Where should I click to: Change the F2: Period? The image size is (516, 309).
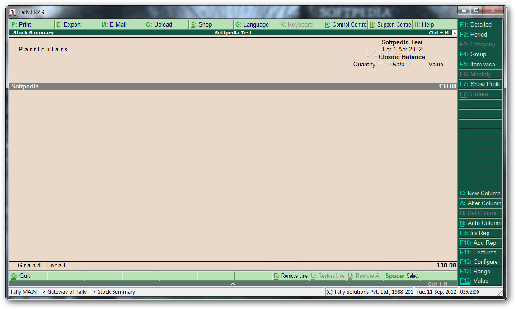coord(480,34)
